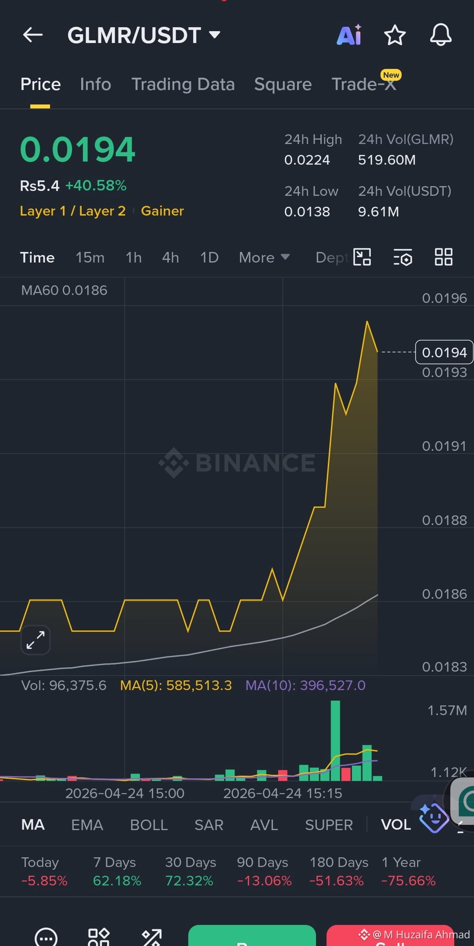Screen dimensions: 474x946
Task: Open the floating smiley assistant icon
Action: point(434,817)
